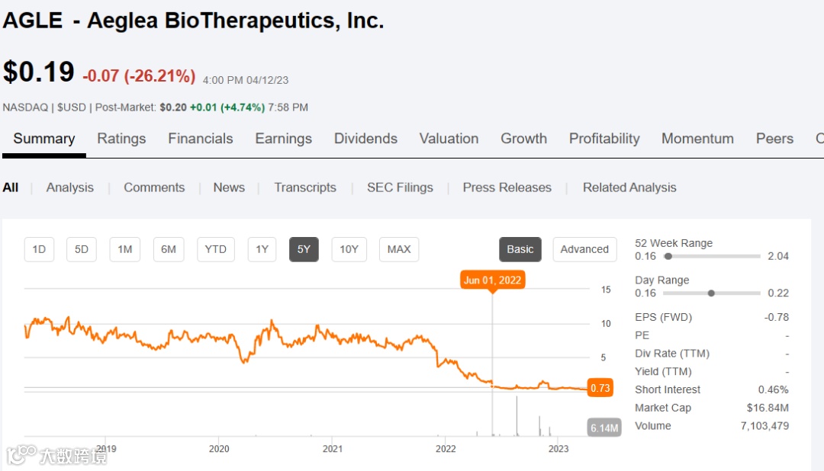Show Press Releases section
Viewport: 824px width, 471px height.
[507, 187]
